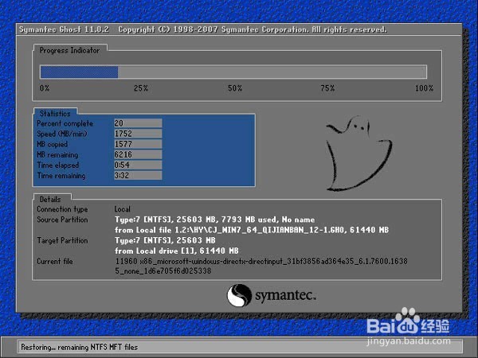Click the "Current file" label
This screenshot has height=358, width=478.
click(x=55, y=261)
